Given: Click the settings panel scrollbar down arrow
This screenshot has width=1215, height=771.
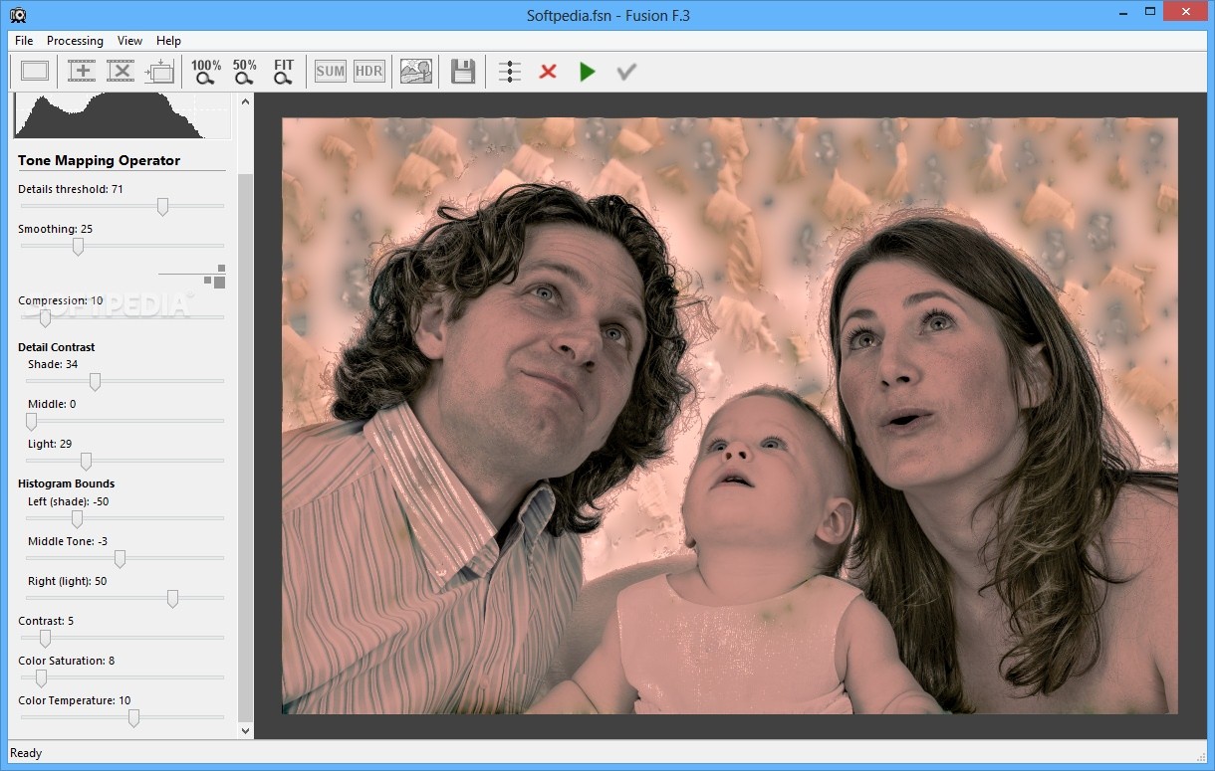Looking at the screenshot, I should (x=246, y=730).
